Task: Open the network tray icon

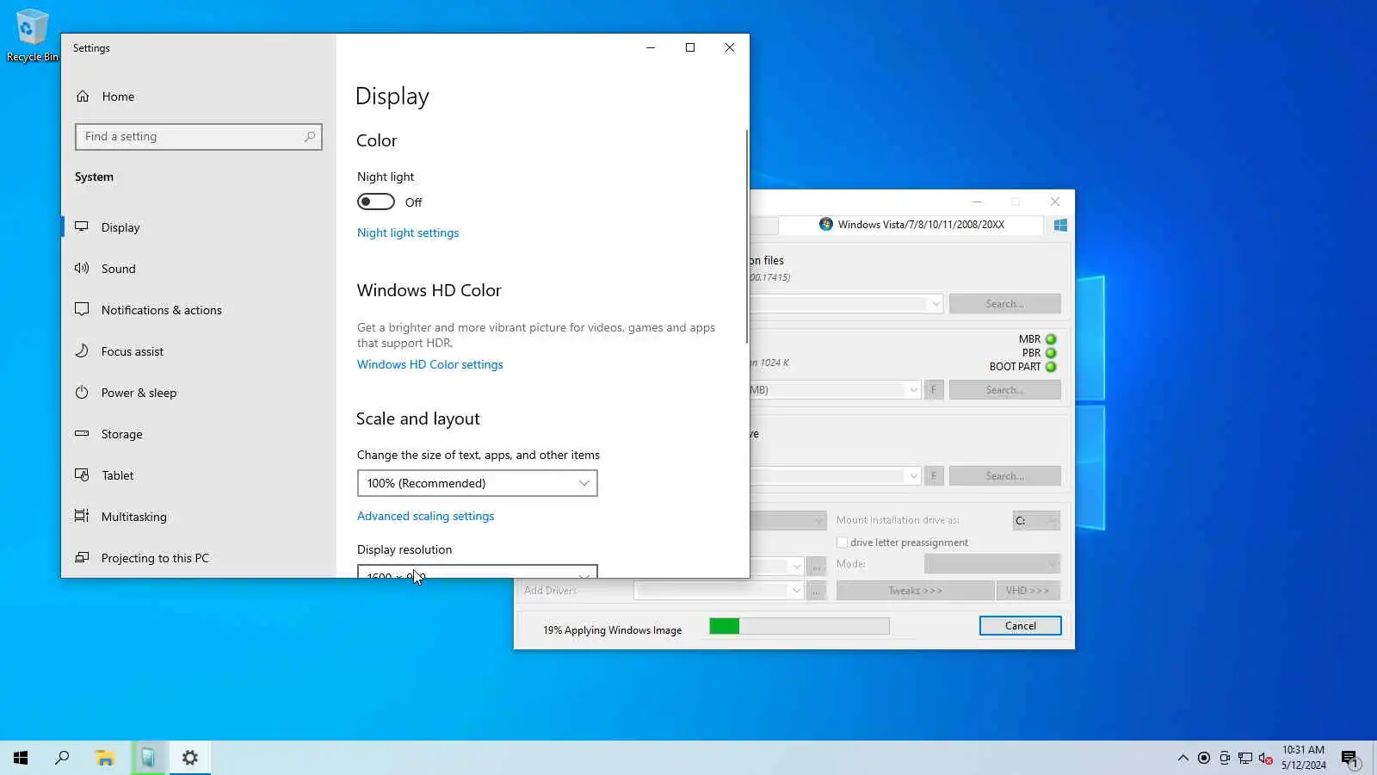Action: [1245, 758]
